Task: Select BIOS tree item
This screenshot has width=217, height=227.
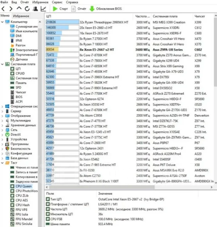Action: (x=16, y=97)
